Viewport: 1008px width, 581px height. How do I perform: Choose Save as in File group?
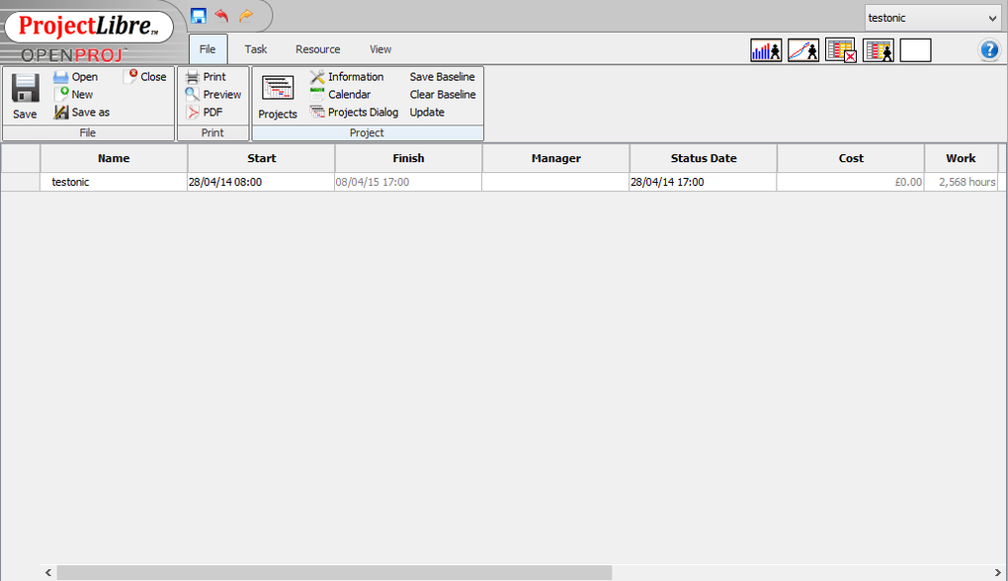coord(82,112)
